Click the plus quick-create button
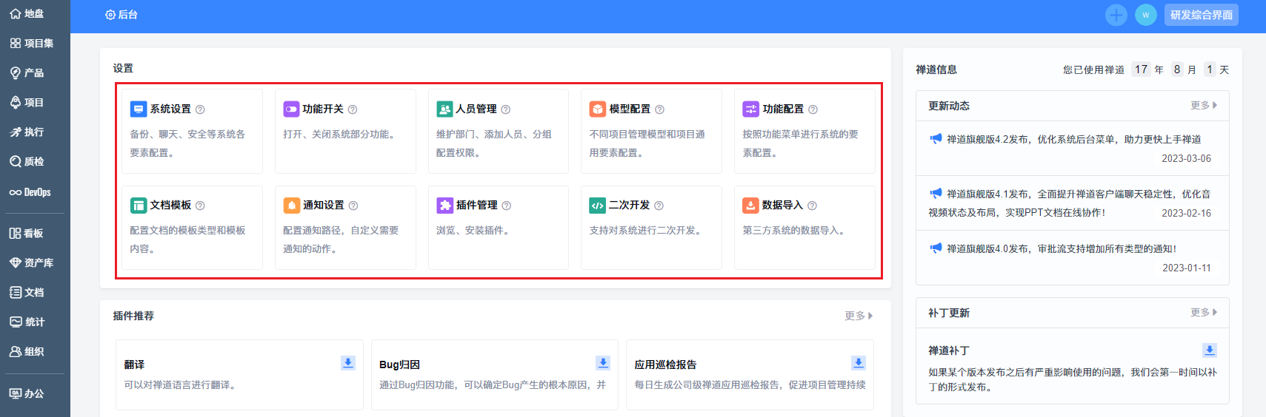This screenshot has height=417, width=1266. pos(1116,15)
